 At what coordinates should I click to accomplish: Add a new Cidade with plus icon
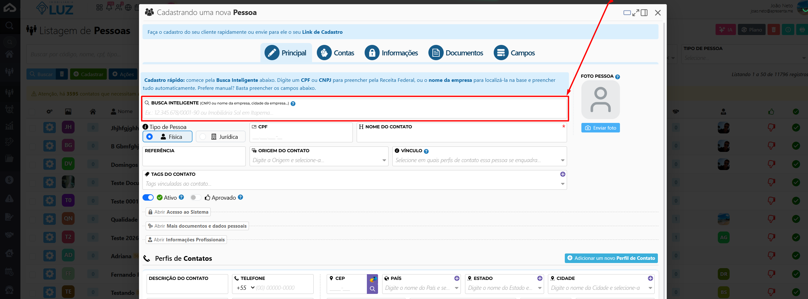[650, 278]
